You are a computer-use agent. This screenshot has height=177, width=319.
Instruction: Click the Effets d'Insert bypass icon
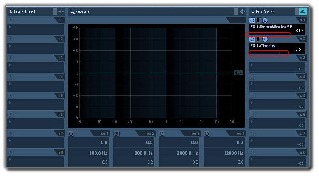pyautogui.click(x=61, y=11)
